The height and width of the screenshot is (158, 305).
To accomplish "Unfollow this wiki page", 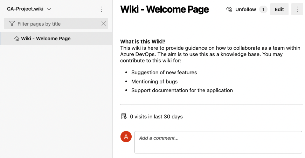I will [x=241, y=9].
